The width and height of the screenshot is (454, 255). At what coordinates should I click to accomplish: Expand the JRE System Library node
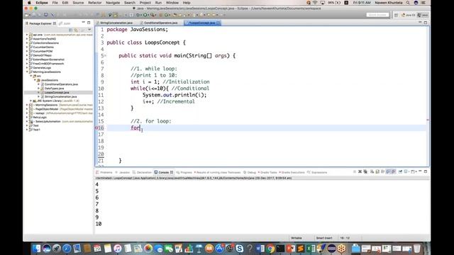tap(31, 101)
